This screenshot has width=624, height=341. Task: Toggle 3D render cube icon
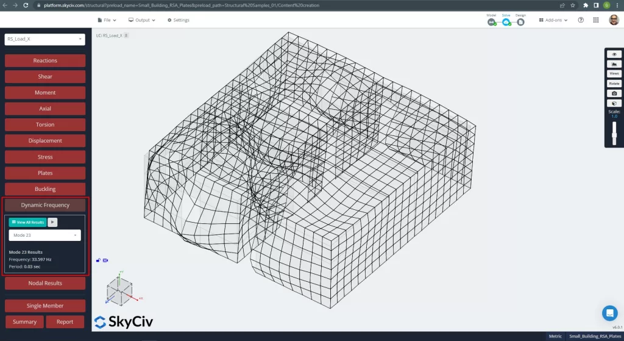click(614, 103)
